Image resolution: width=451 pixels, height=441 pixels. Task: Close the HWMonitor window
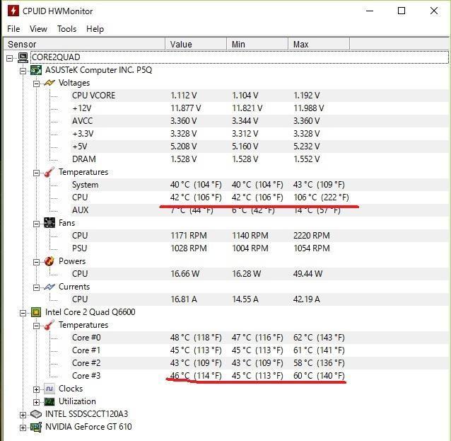pyautogui.click(x=434, y=11)
